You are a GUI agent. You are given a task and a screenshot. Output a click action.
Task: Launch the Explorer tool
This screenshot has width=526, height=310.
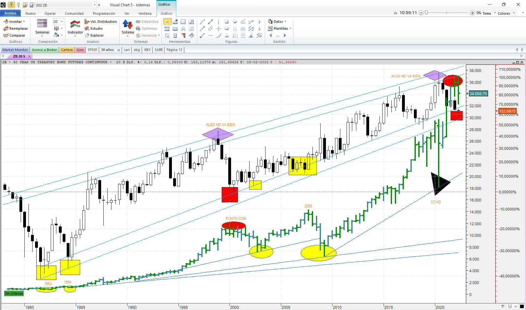(x=94, y=35)
